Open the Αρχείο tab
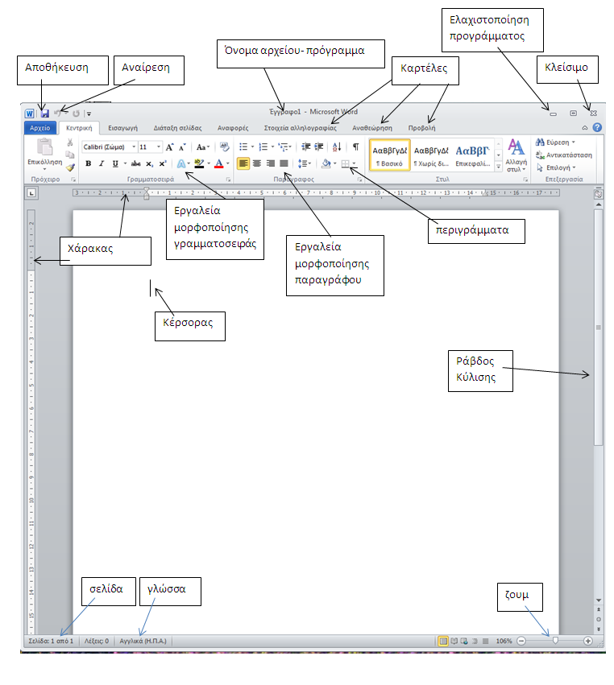 (x=40, y=128)
